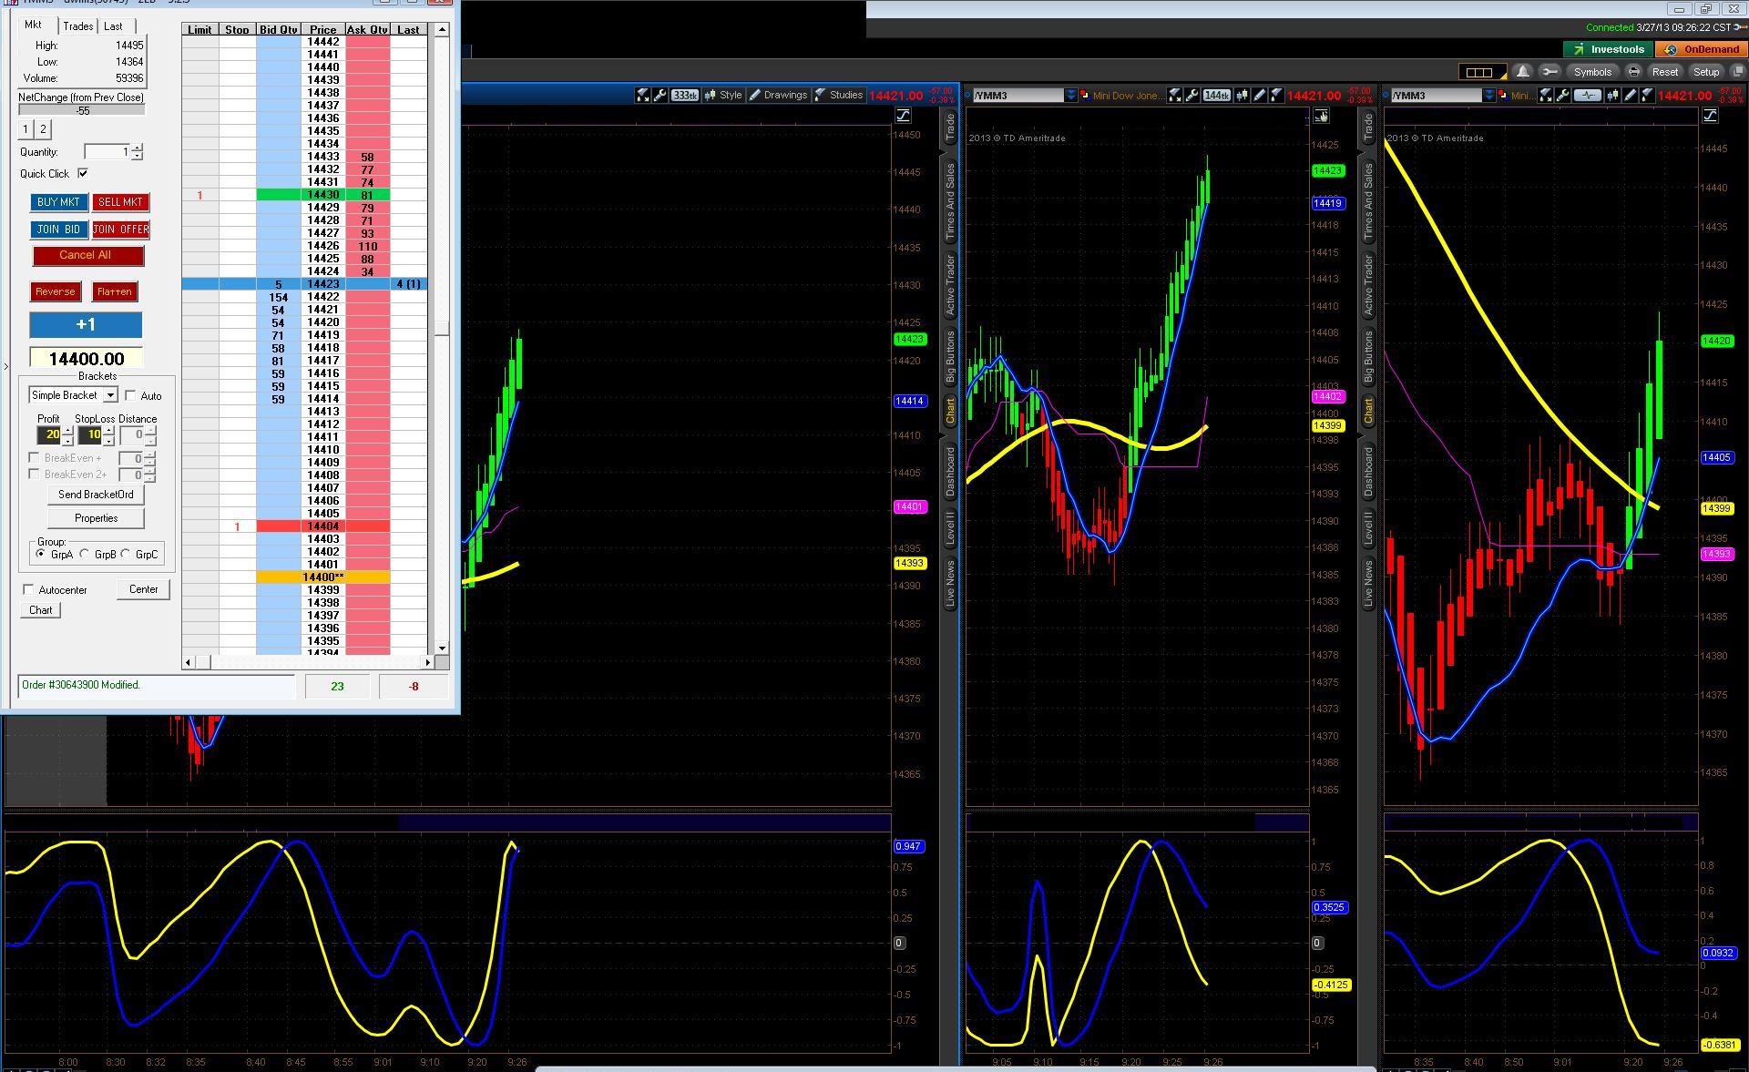Open Drawings menu in left chart toolbar
This screenshot has width=1749, height=1072.
click(x=779, y=95)
